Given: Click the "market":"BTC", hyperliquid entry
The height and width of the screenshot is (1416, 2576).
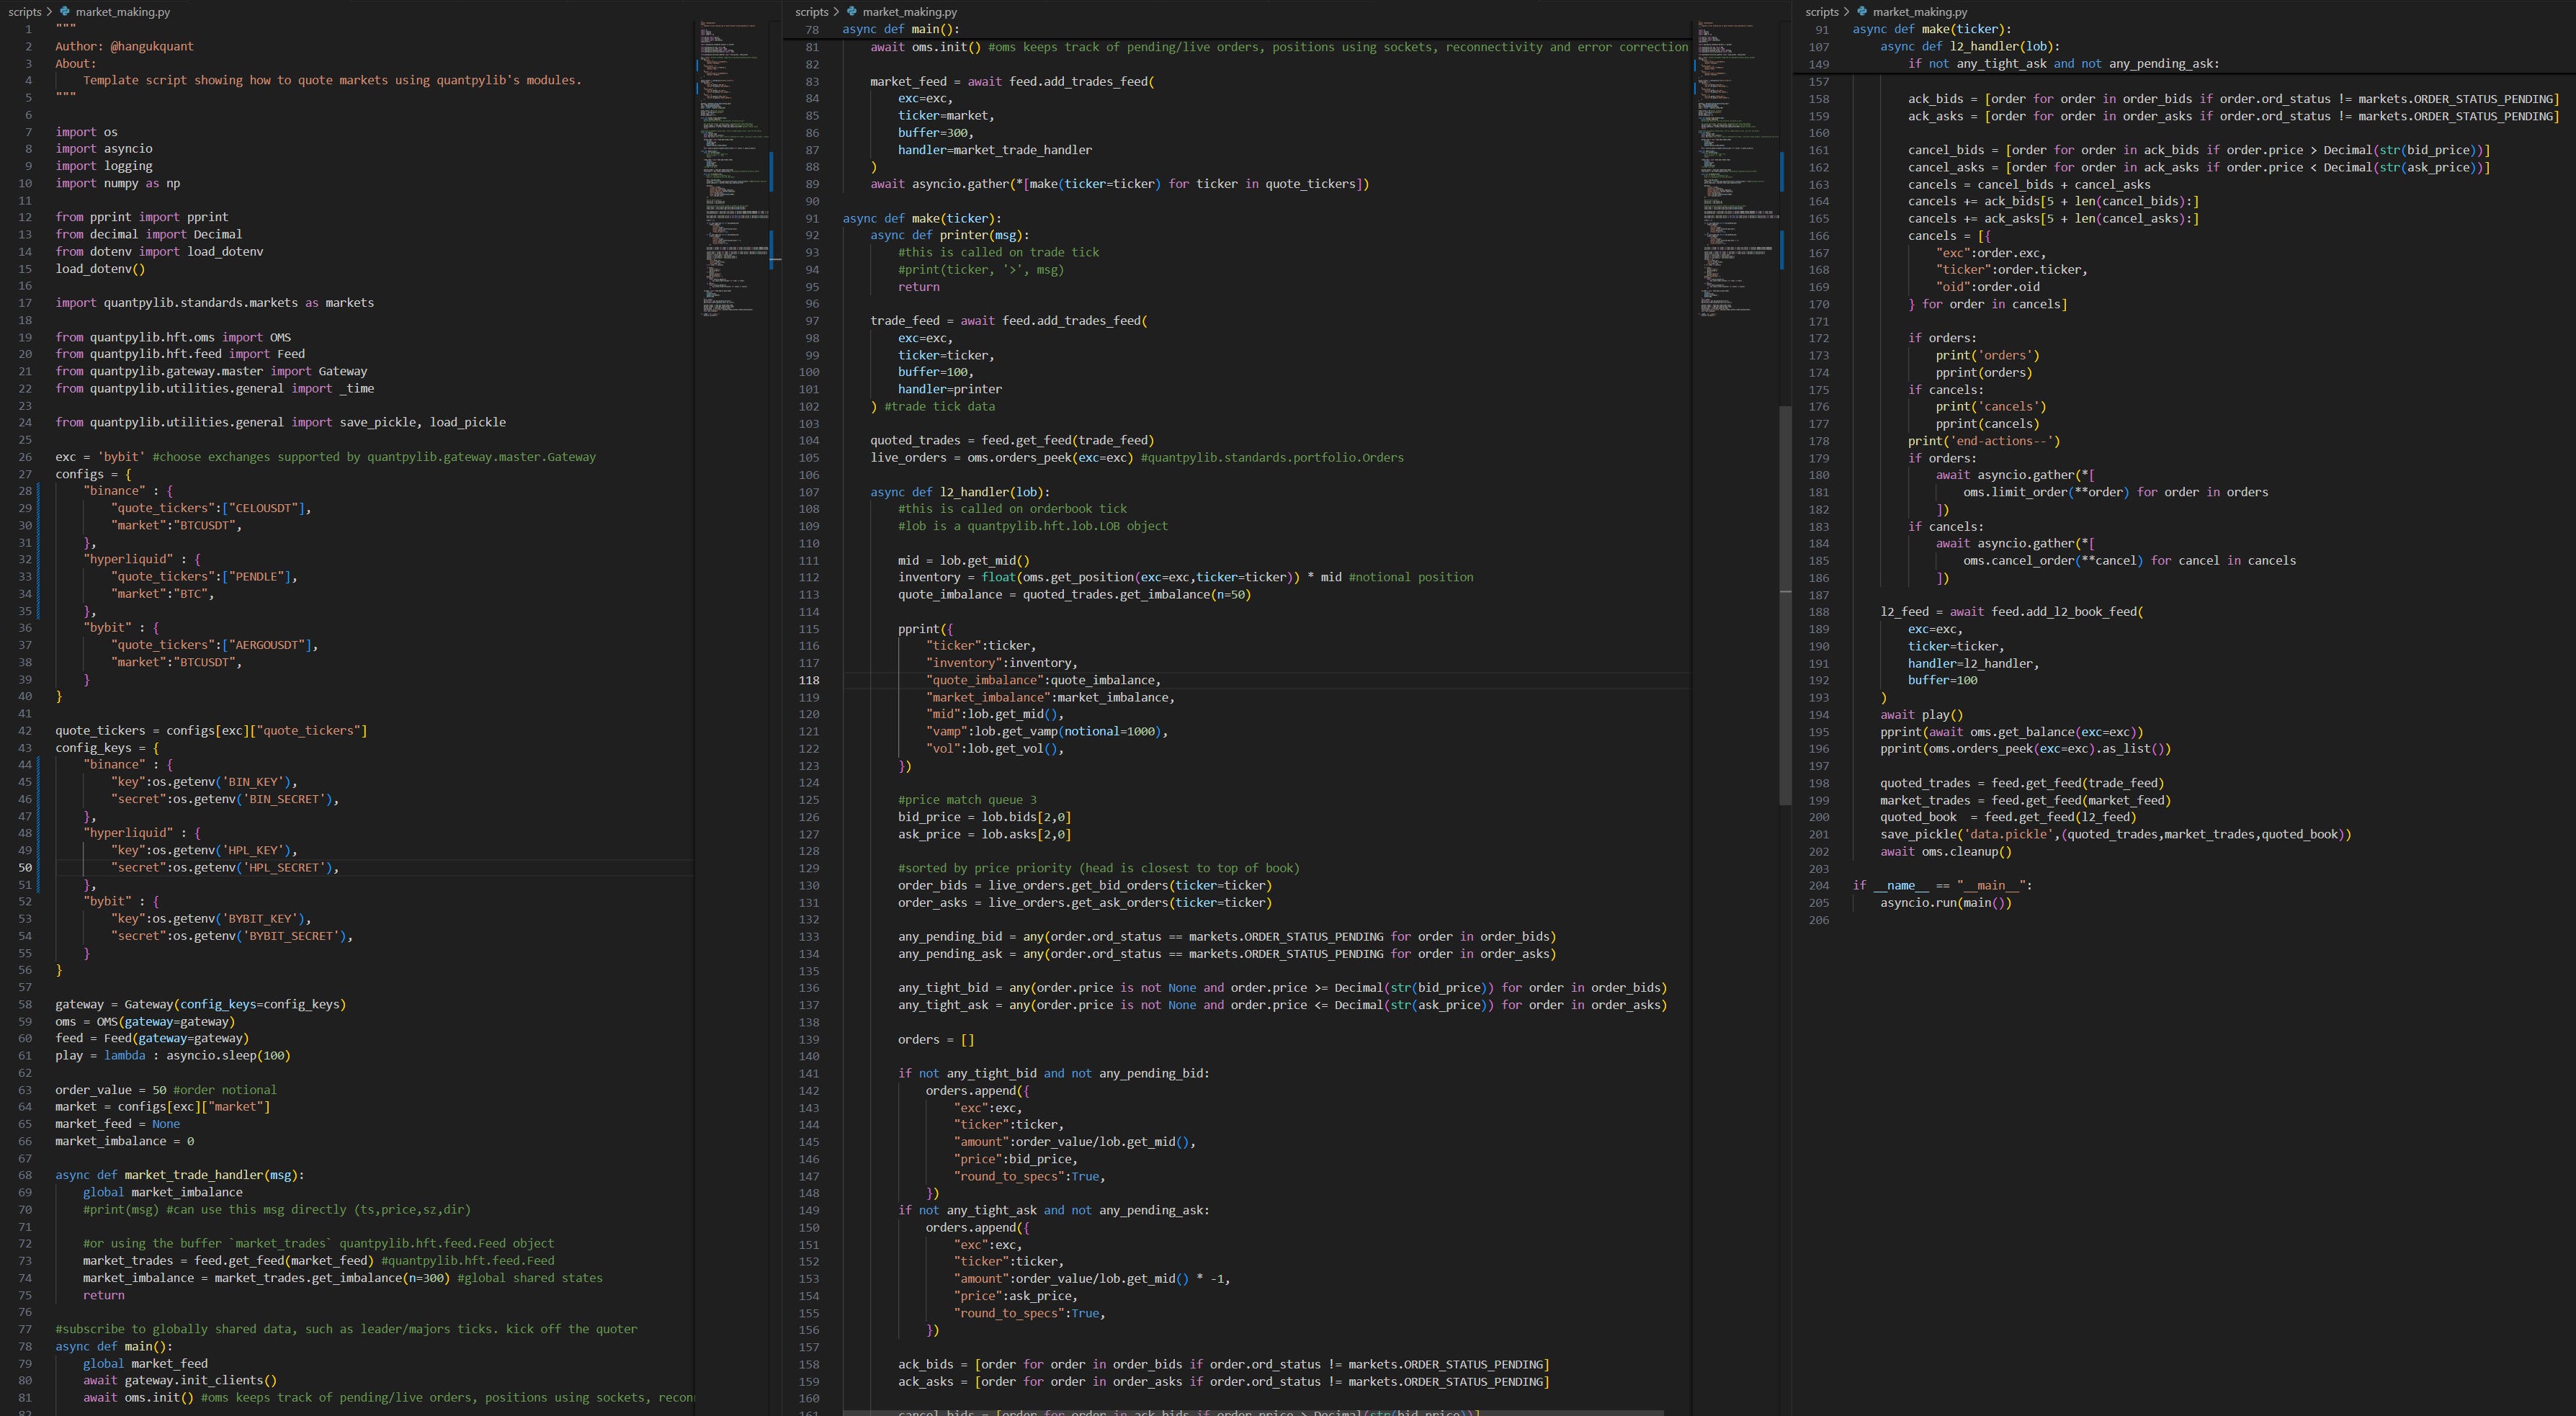Looking at the screenshot, I should [x=163, y=593].
